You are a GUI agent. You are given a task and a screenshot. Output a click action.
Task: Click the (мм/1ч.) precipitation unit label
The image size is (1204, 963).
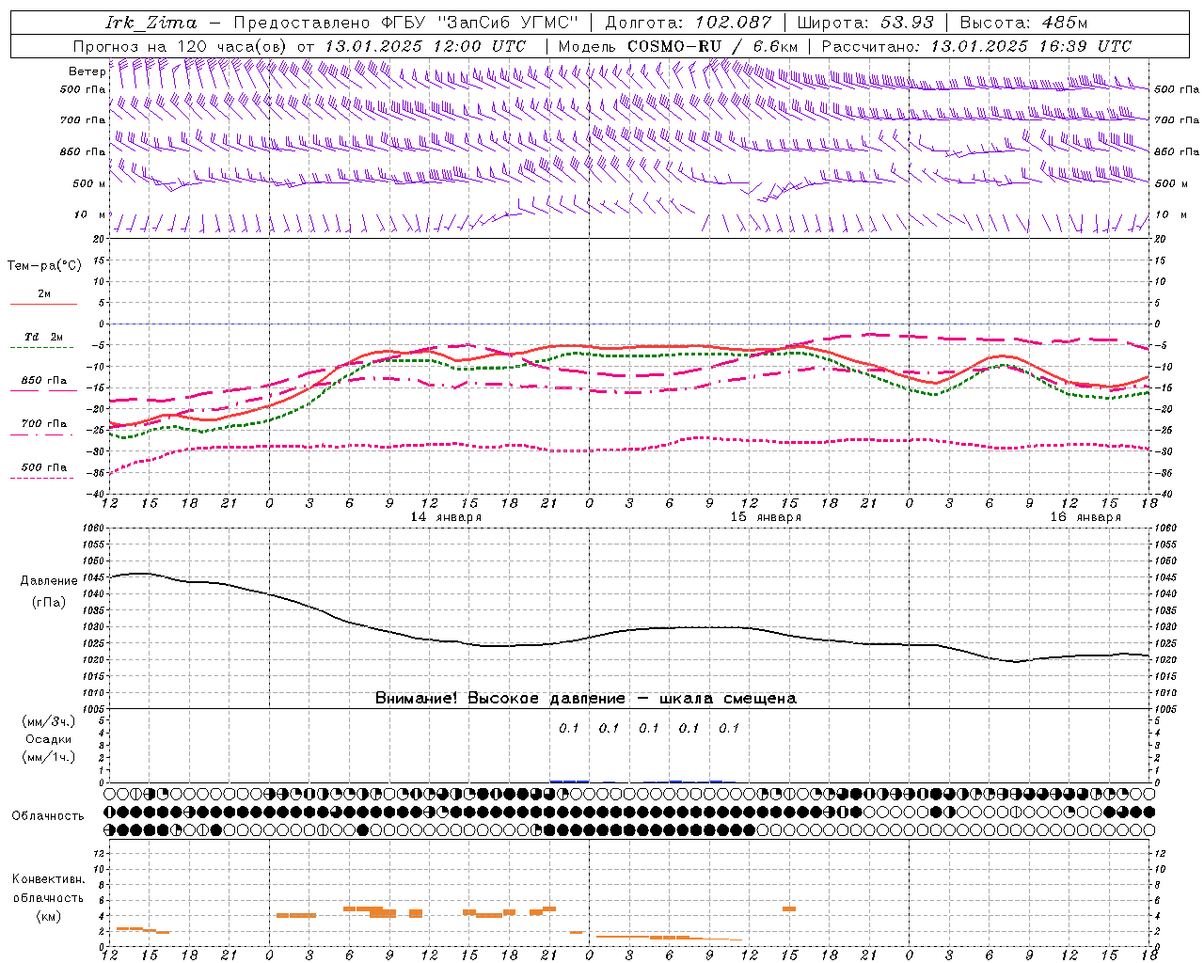click(48, 757)
